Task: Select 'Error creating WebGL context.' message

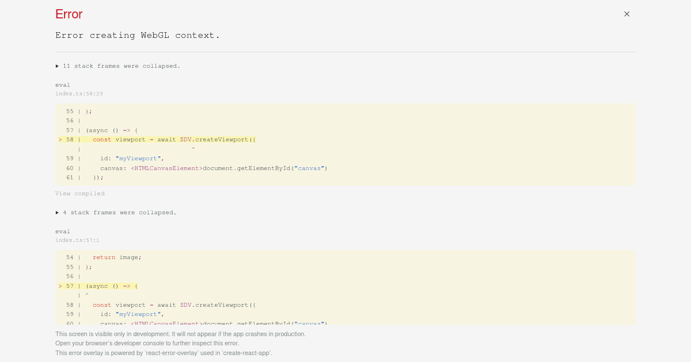Action: pos(138,36)
